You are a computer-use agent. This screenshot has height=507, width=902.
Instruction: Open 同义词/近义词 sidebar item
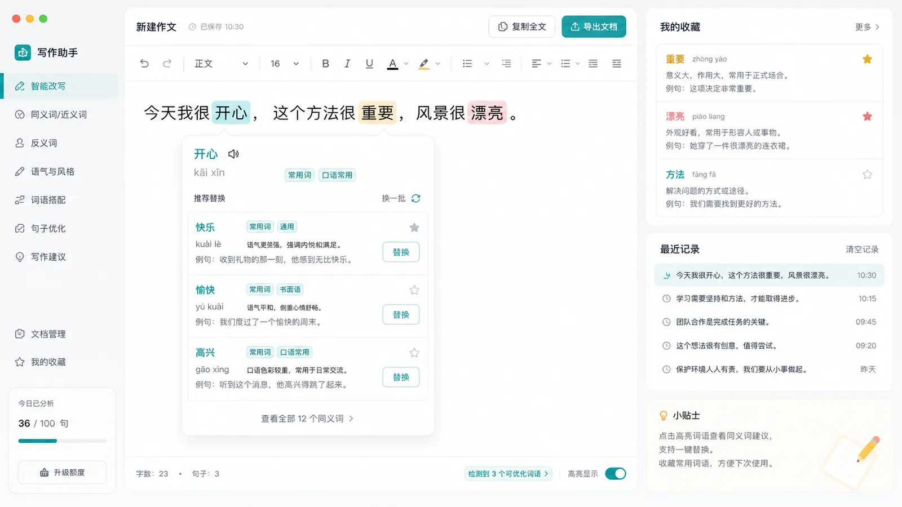(x=60, y=115)
